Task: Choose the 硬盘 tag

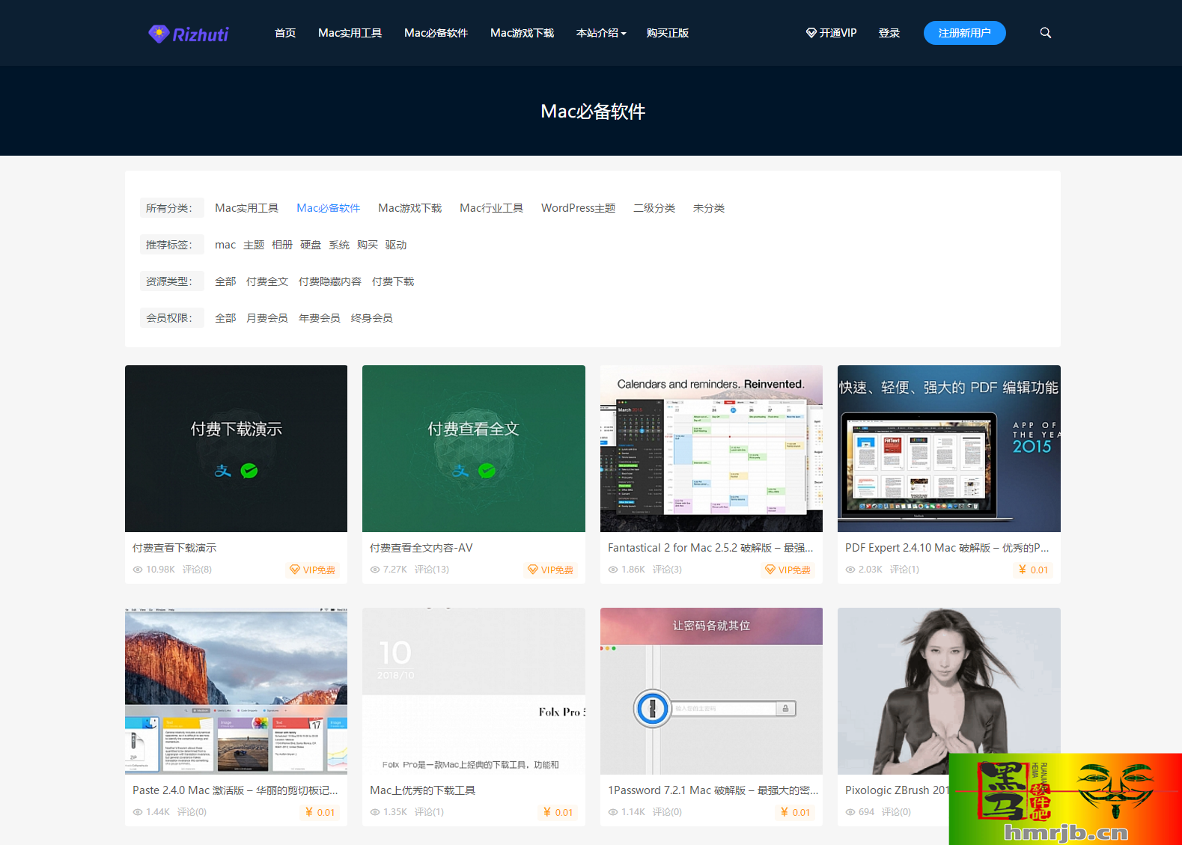Action: point(311,245)
